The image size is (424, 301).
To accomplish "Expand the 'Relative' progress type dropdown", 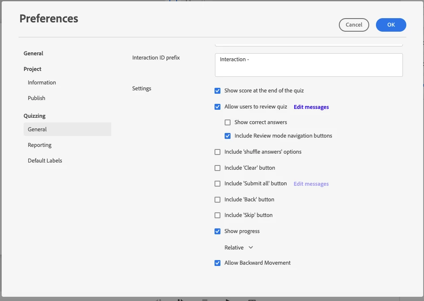I will click(239, 247).
